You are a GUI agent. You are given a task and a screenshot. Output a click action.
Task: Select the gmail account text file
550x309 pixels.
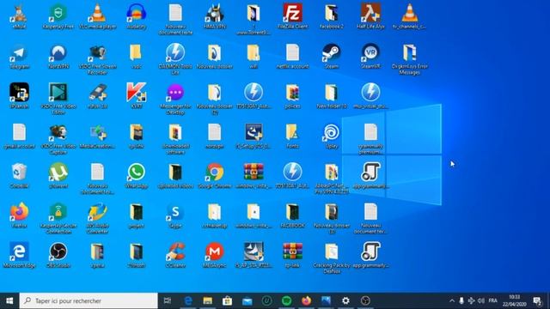pyautogui.click(x=19, y=136)
